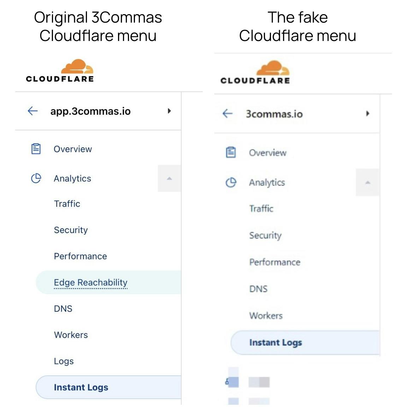
Task: Select Security in the fake menu
Action: (265, 235)
